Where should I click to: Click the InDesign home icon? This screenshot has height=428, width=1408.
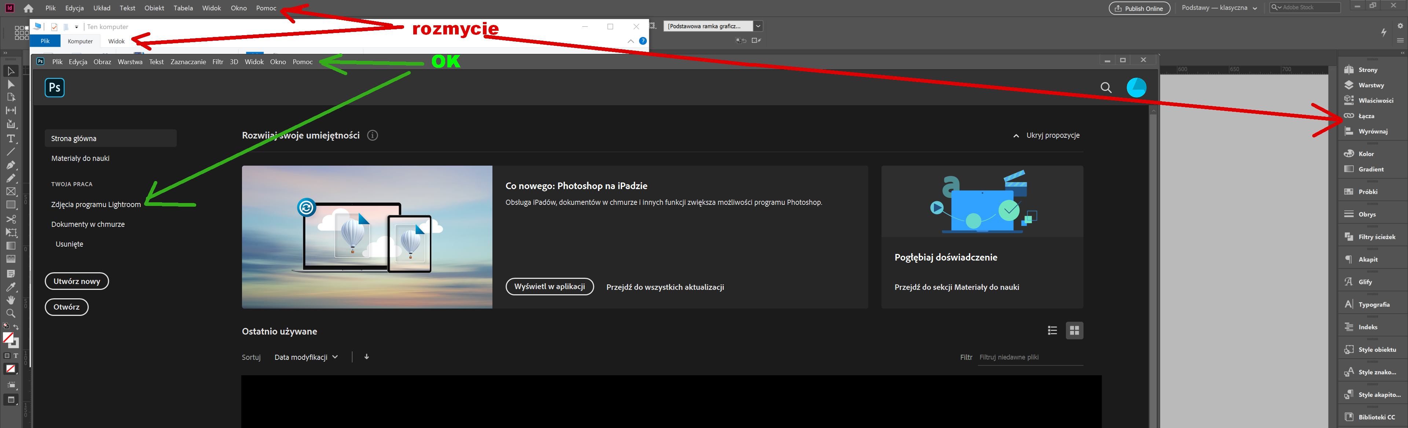click(29, 8)
